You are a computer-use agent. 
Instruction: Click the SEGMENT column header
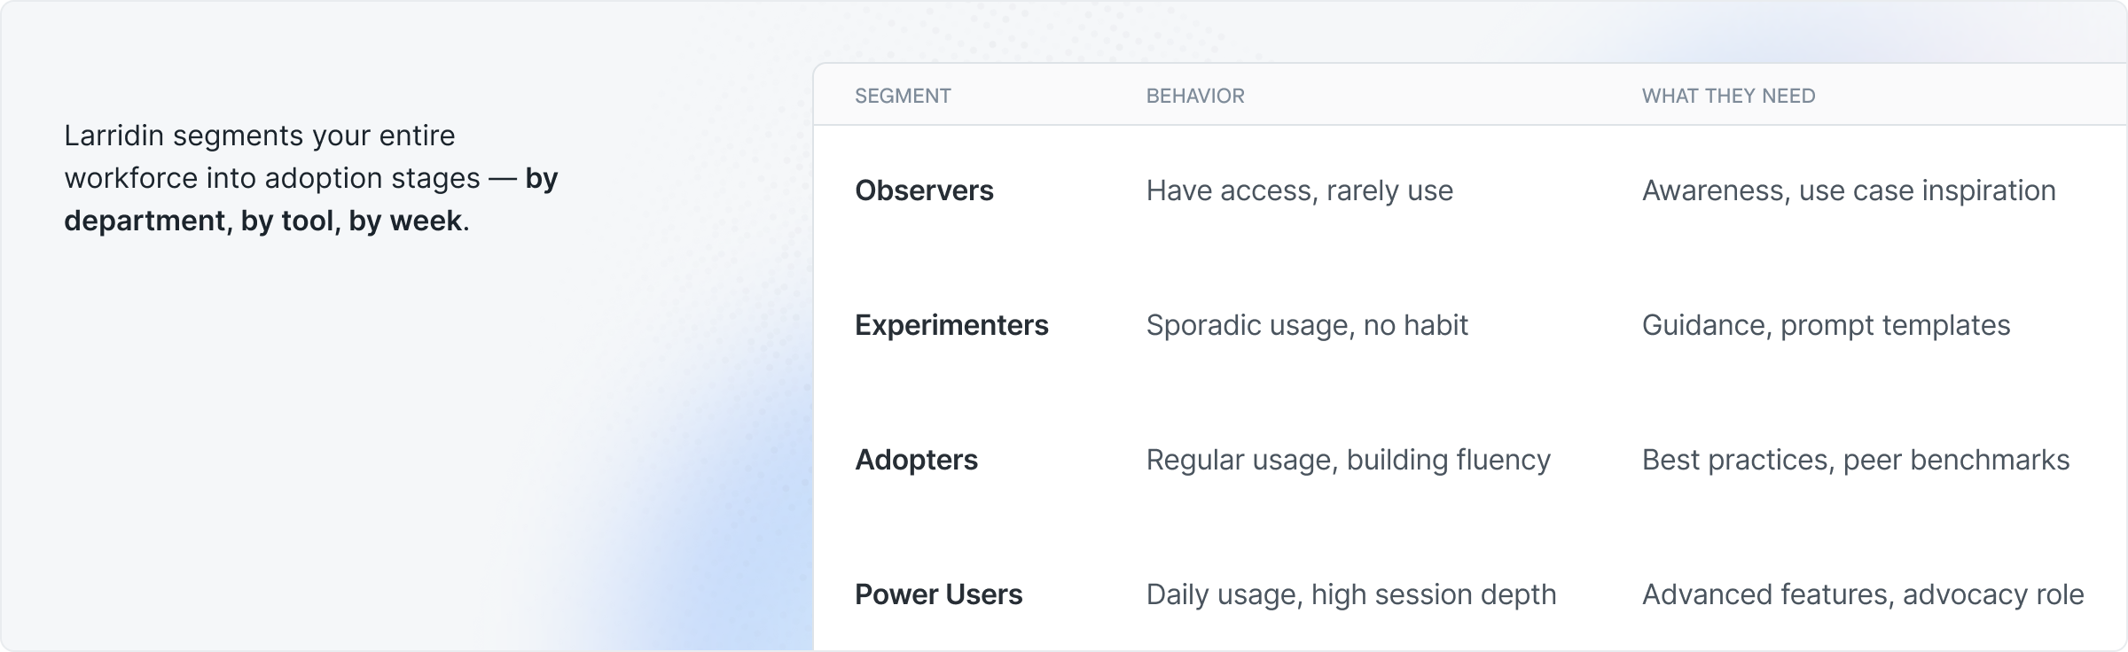point(903,96)
